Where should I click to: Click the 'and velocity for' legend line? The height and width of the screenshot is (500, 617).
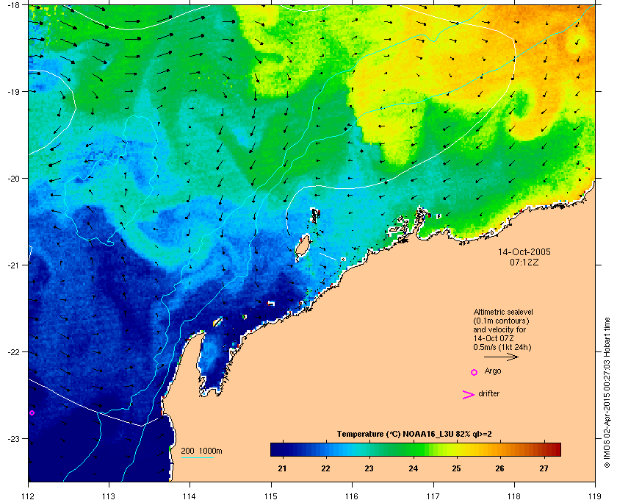(499, 329)
